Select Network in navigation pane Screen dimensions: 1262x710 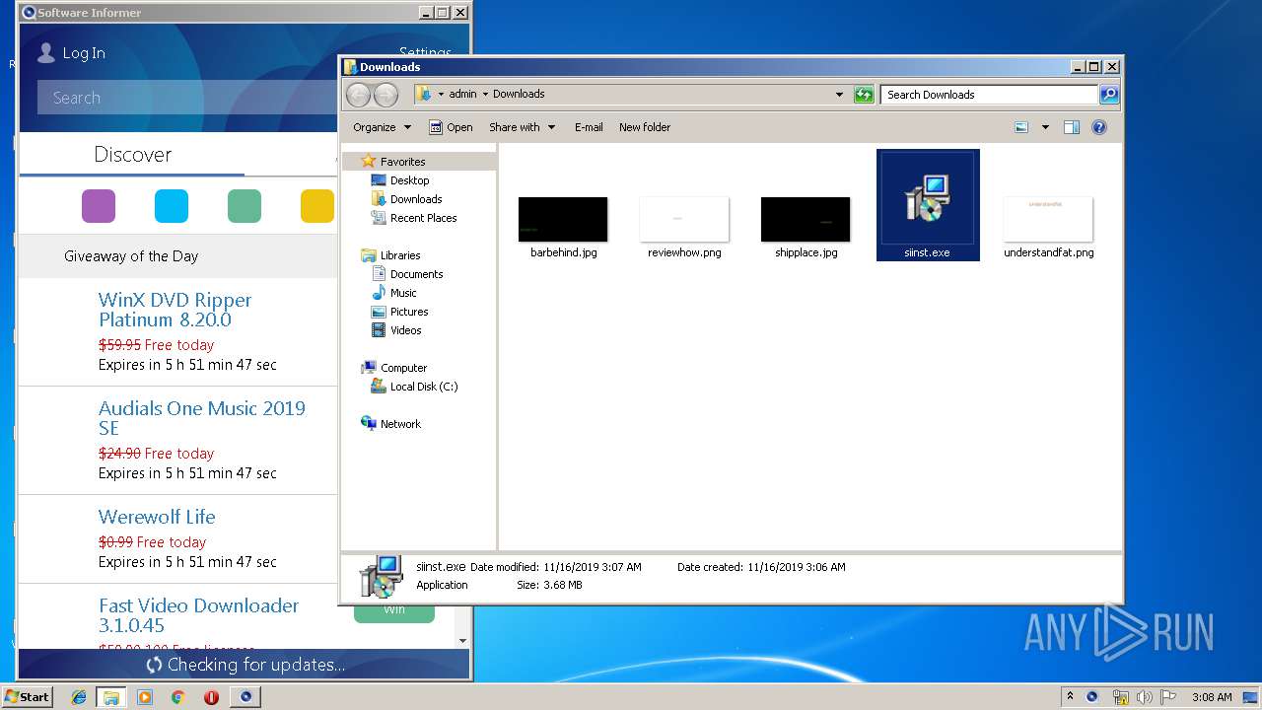[x=400, y=424]
